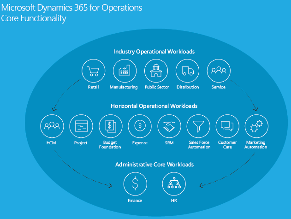The width and height of the screenshot is (291, 219).
Task: Click the Manufacturing label text
Action: coord(124,87)
